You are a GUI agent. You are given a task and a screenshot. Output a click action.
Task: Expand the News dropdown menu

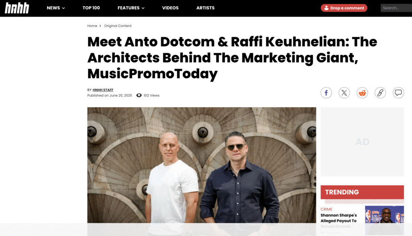tap(56, 8)
